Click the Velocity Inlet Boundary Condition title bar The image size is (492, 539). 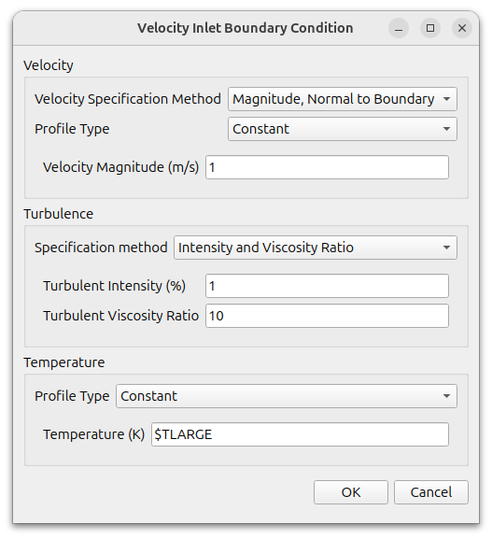click(246, 28)
